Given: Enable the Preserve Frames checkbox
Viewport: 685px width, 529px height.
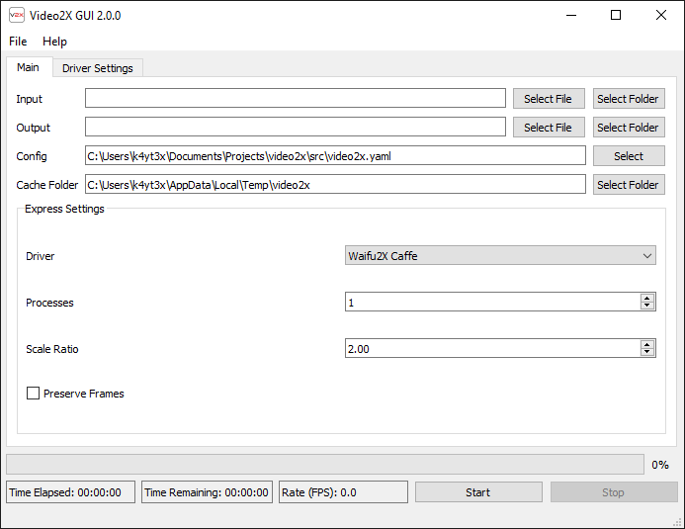Looking at the screenshot, I should coord(34,394).
